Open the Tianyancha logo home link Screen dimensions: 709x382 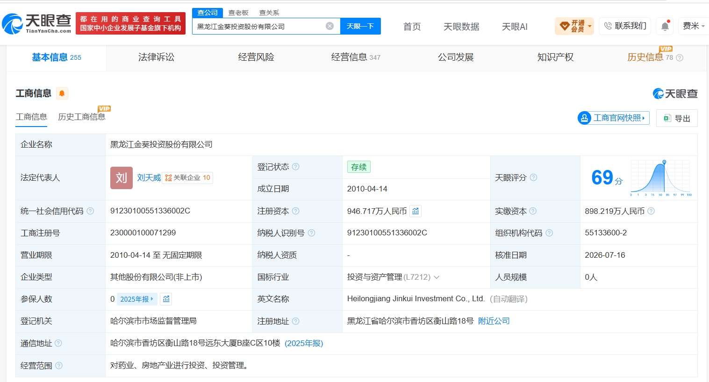pyautogui.click(x=36, y=24)
